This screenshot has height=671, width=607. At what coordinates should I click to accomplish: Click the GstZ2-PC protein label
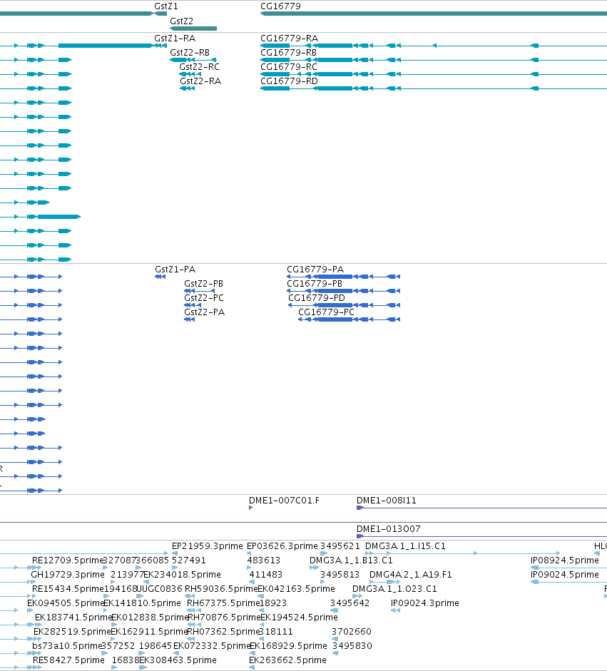click(x=204, y=298)
